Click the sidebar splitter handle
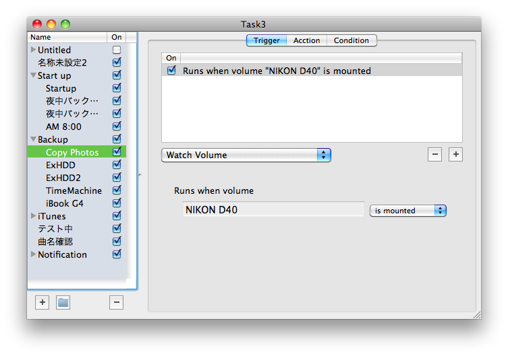Viewport: 508px width, 356px height. coord(140,175)
